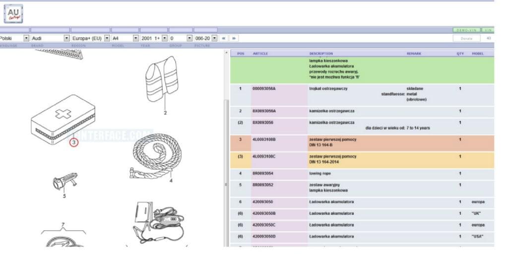508x264 pixels.
Task: Click callout number 4 by towing rope
Action: click(x=171, y=181)
